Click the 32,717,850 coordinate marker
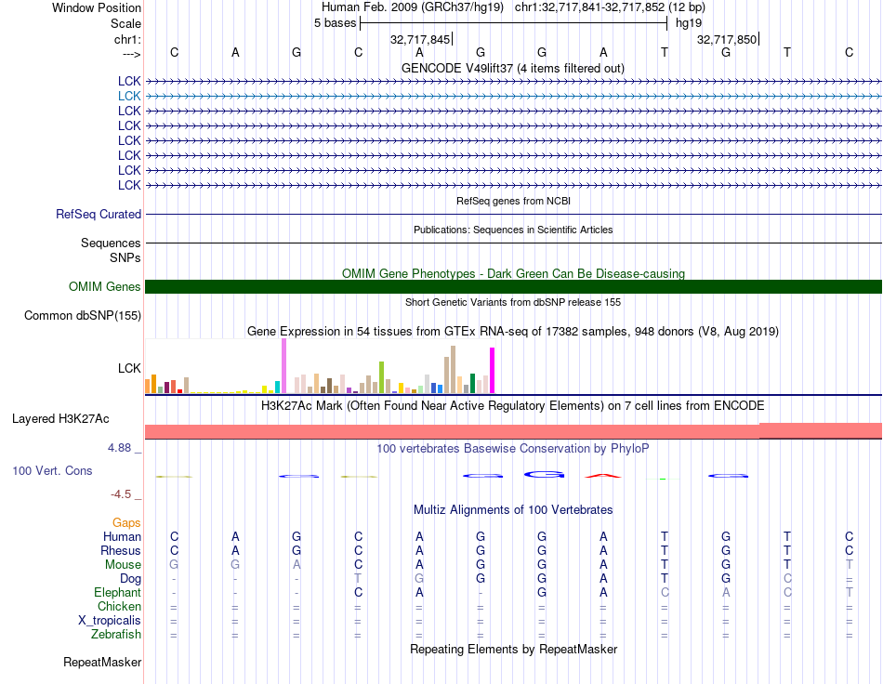The height and width of the screenshot is (684, 883). (x=727, y=39)
